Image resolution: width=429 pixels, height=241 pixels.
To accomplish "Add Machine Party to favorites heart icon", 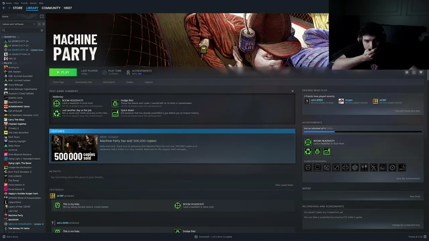I will click(x=421, y=72).
